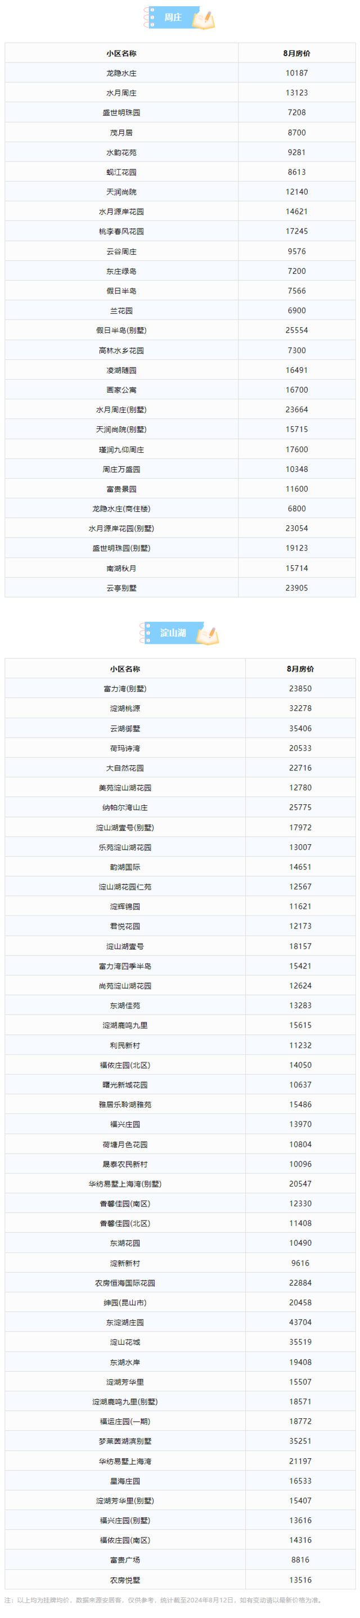Click the 瑾润九仰周庄 row name

tap(121, 450)
